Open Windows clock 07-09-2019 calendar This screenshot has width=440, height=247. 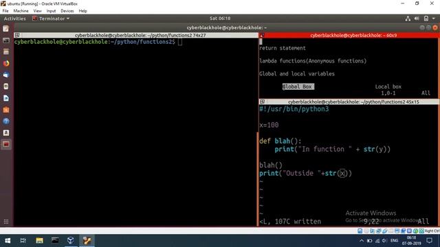coord(411,241)
